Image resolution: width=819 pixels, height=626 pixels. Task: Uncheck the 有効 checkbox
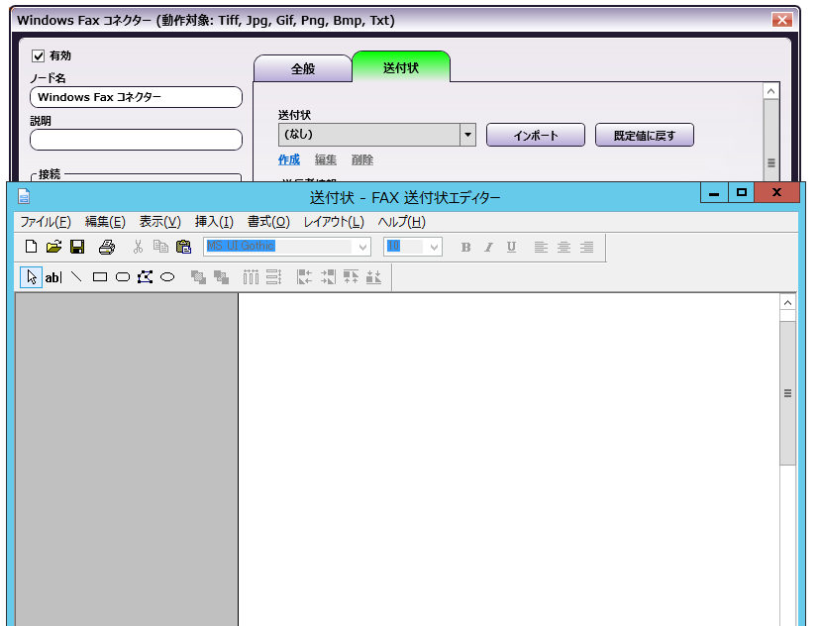(39, 55)
